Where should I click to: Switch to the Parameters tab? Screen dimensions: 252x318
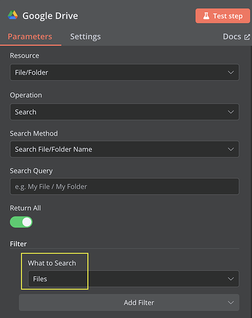[30, 37]
